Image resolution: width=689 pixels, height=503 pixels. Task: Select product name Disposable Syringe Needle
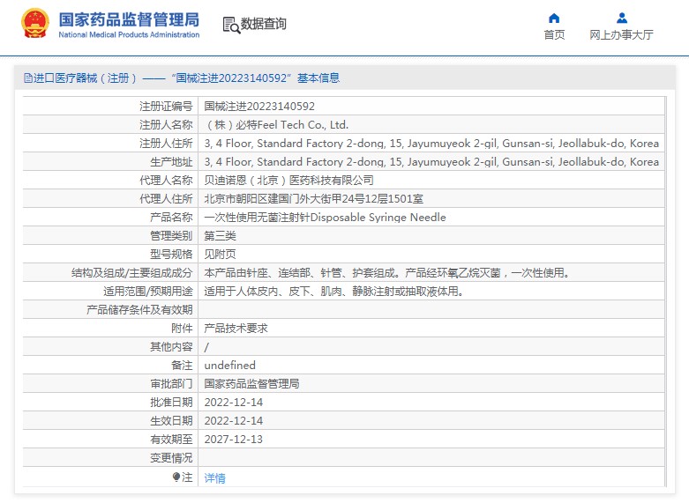pyautogui.click(x=325, y=218)
